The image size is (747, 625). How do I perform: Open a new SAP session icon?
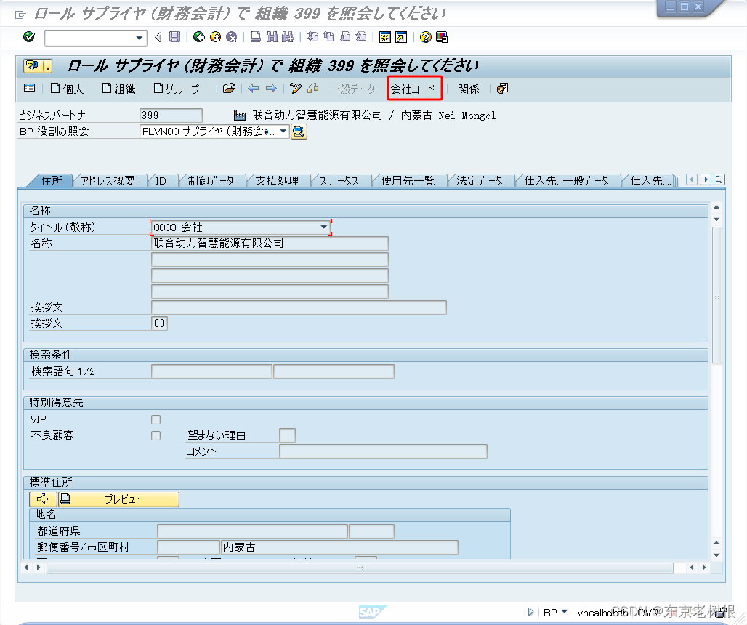[384, 36]
